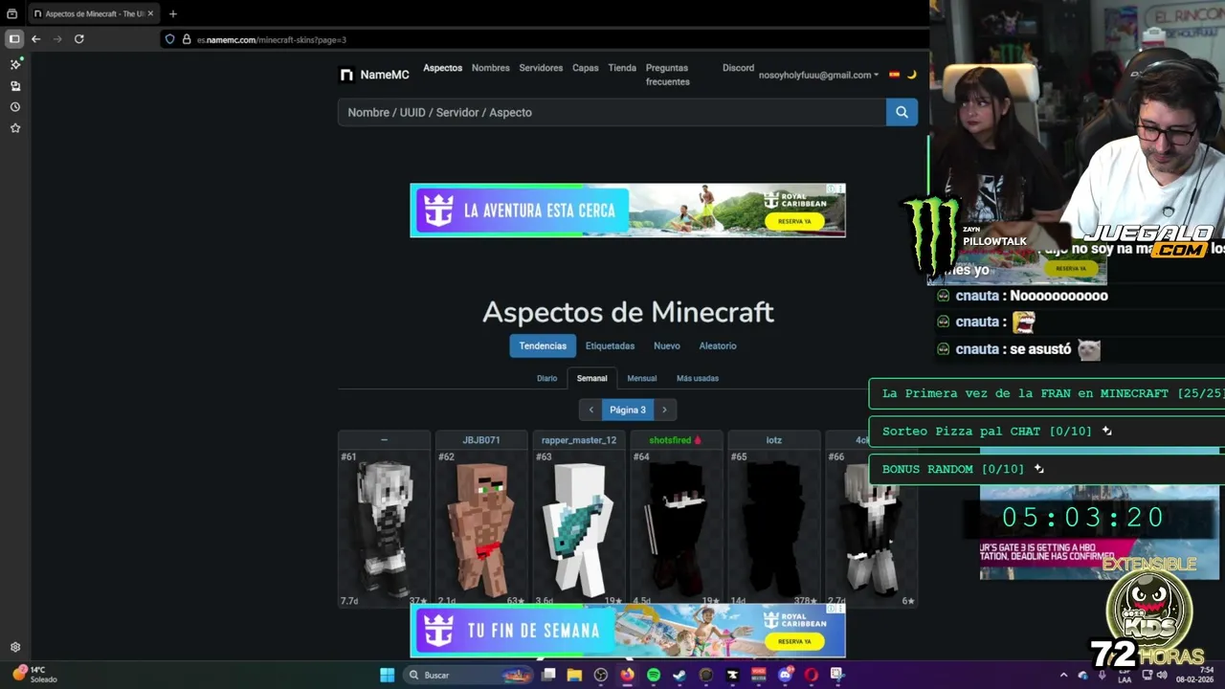1225x689 pixels.
Task: Open the Nombres nav item
Action: point(490,68)
